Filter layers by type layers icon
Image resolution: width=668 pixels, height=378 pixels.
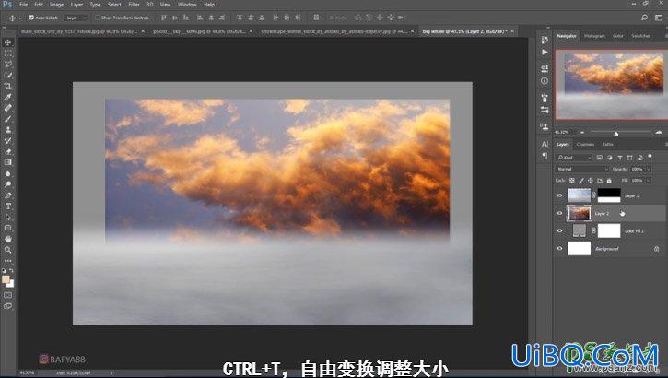[620, 158]
